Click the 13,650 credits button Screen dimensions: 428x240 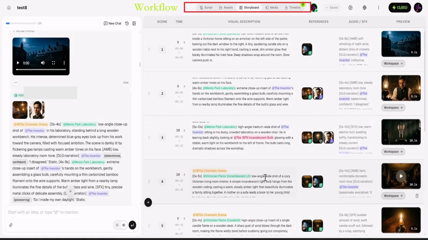click(x=400, y=7)
